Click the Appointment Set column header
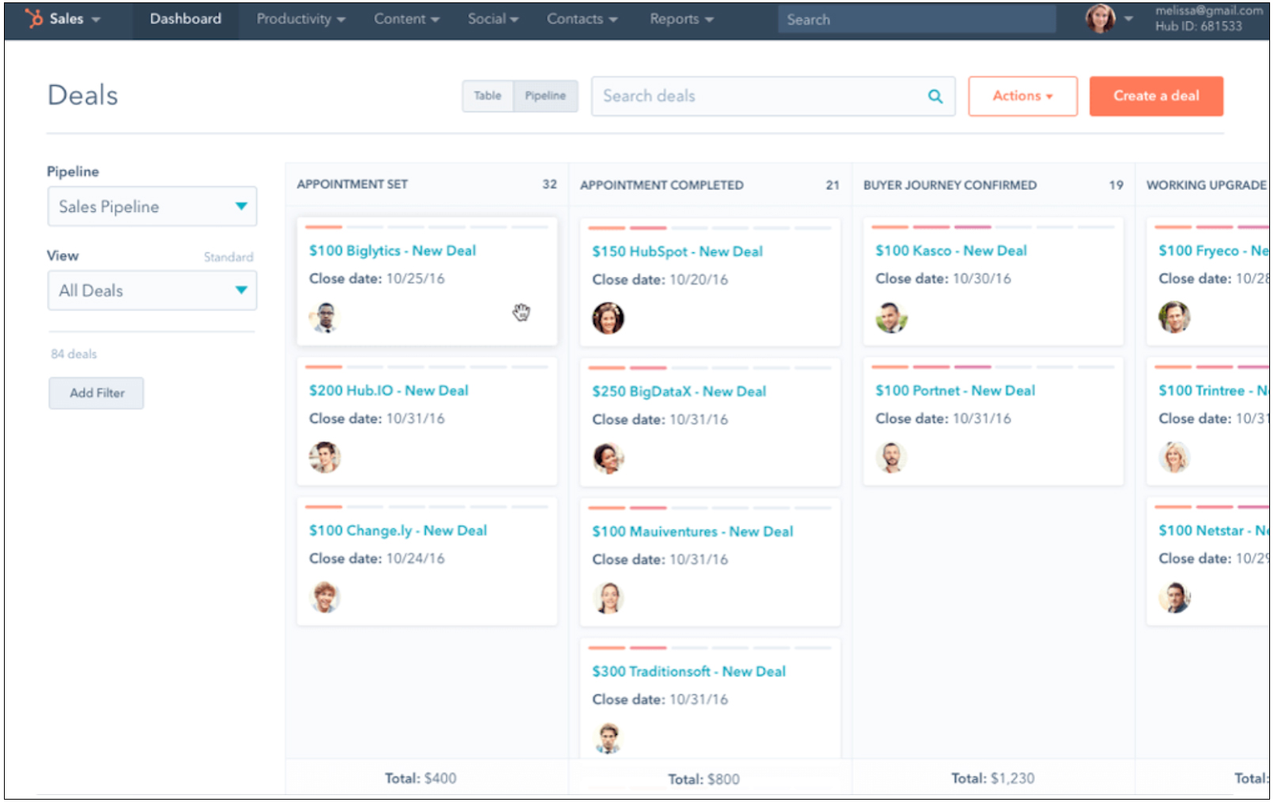 [x=352, y=184]
